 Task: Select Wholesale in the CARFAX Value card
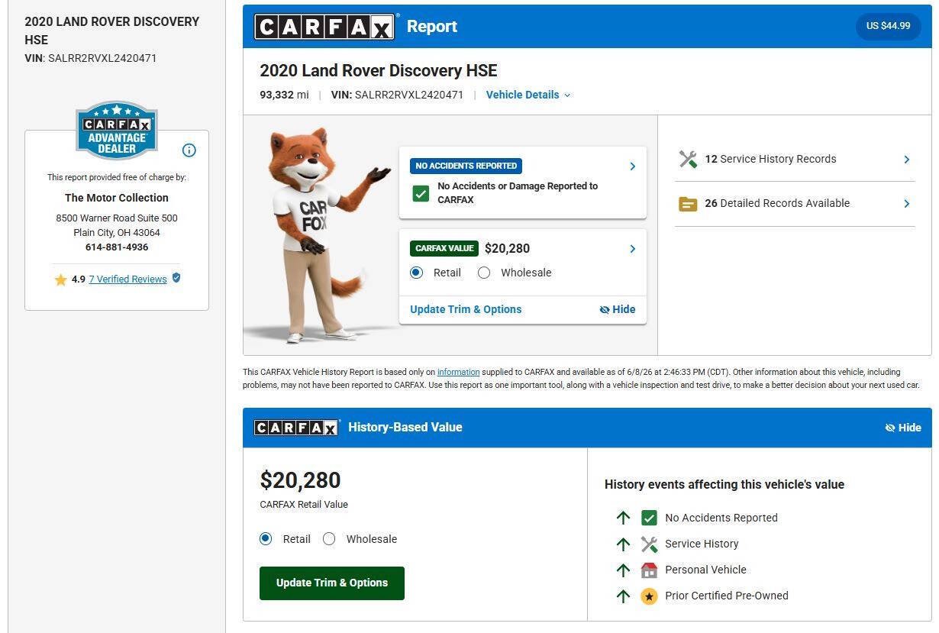click(x=484, y=273)
